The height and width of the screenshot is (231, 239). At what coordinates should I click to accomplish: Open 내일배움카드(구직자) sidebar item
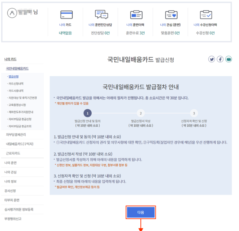[x=19, y=144]
